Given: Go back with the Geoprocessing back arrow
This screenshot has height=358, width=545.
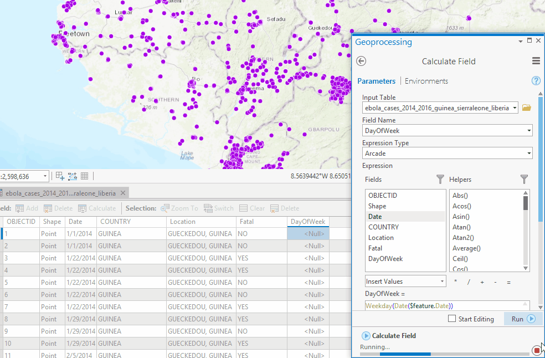Looking at the screenshot, I should click(361, 62).
